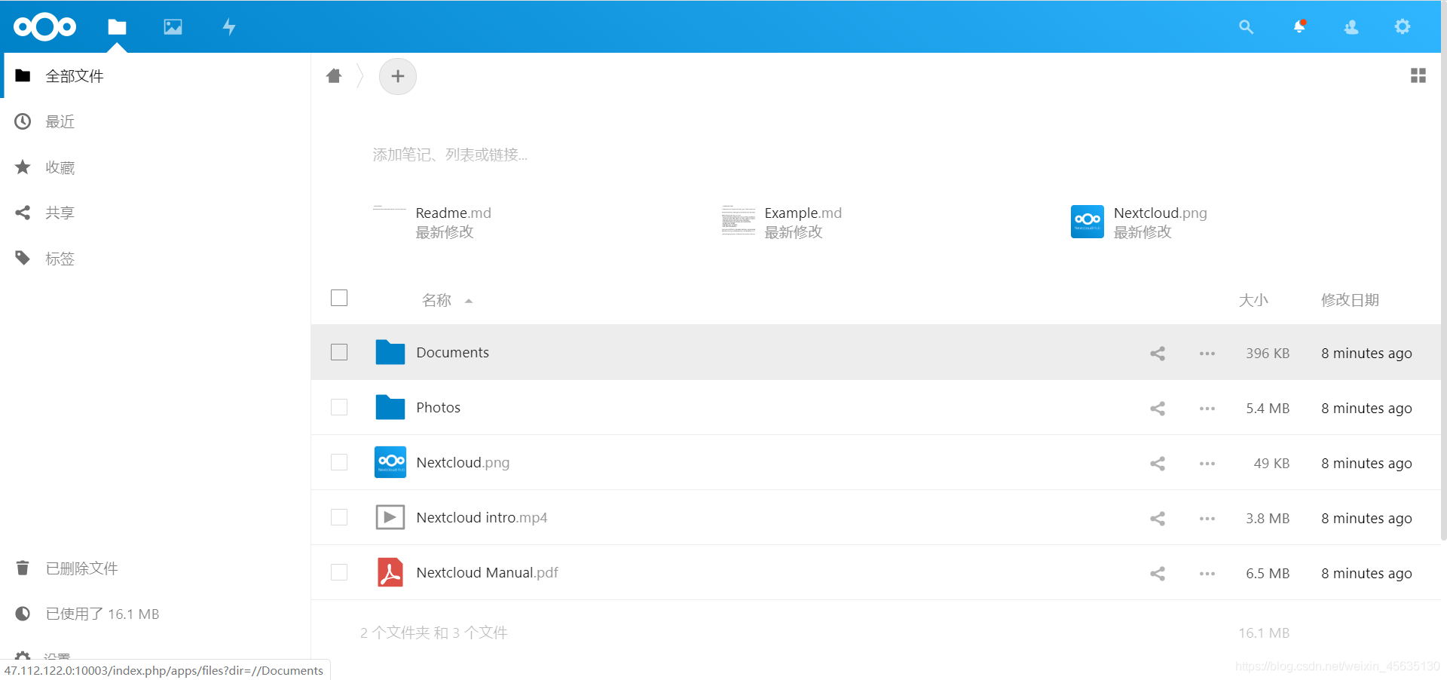Click the plus new file button
Screen dimensions: 1447x680
point(398,76)
